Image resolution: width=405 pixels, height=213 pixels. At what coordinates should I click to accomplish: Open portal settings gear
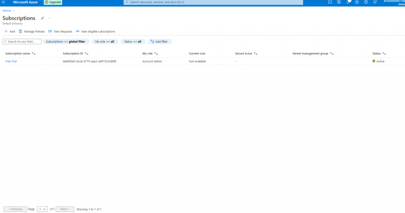357,2
